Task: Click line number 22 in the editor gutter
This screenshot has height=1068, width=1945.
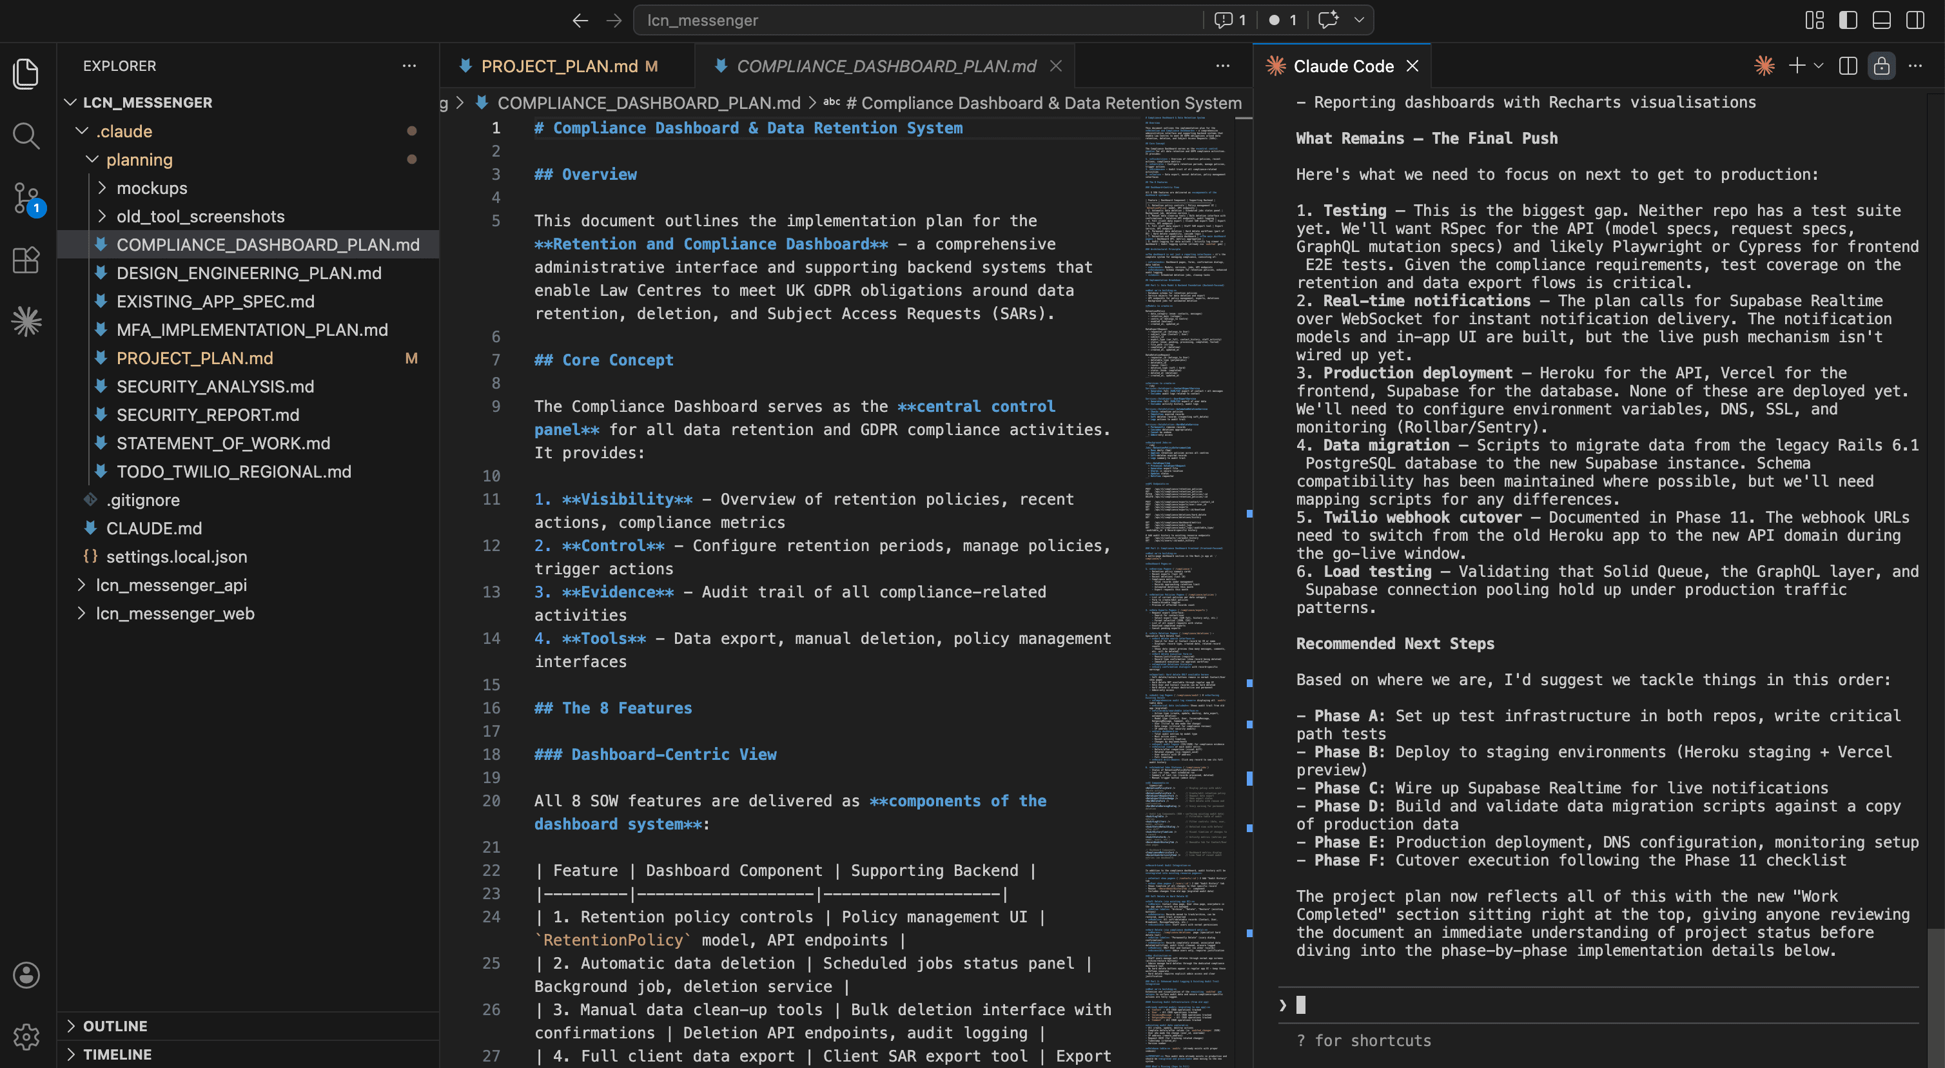Action: pos(491,870)
